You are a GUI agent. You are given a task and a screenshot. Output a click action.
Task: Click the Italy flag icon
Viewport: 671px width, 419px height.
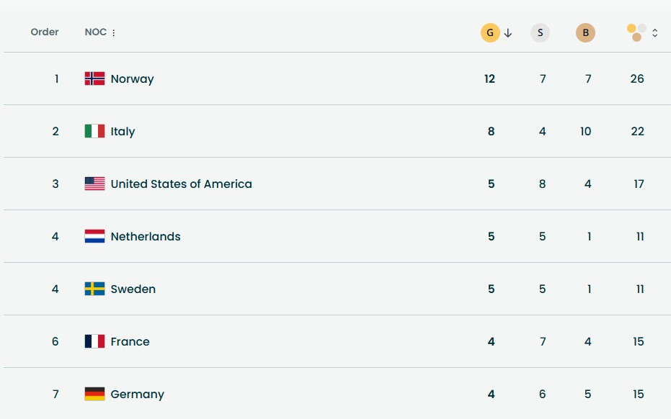coord(94,131)
